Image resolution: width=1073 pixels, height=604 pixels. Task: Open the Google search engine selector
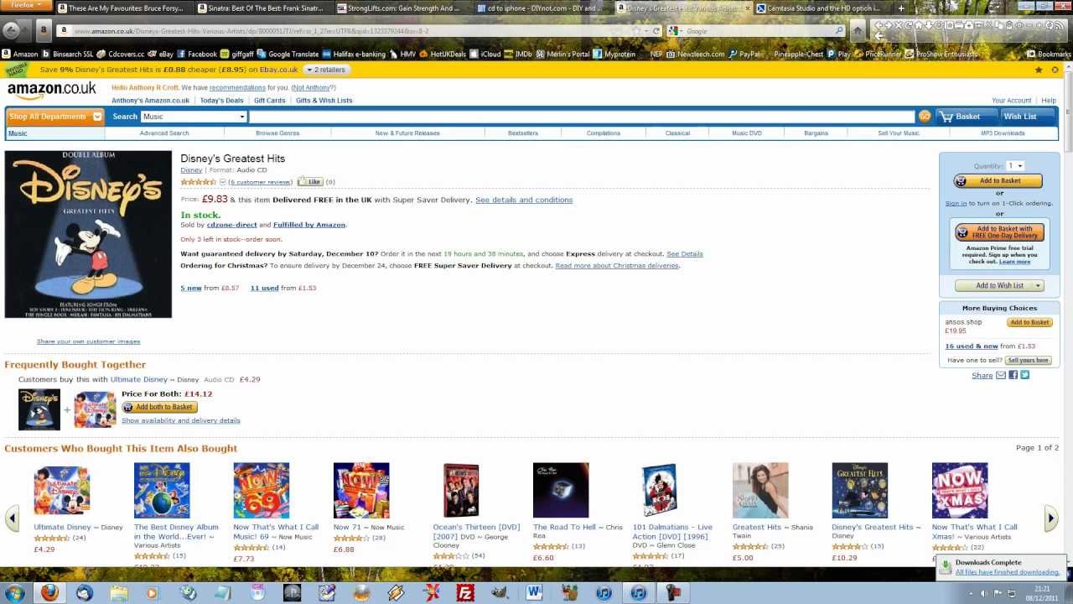pyautogui.click(x=675, y=31)
